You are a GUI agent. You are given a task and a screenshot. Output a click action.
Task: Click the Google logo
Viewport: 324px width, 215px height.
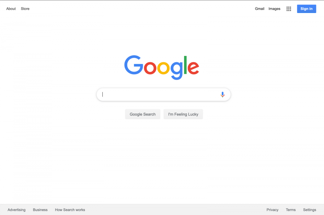click(x=162, y=67)
